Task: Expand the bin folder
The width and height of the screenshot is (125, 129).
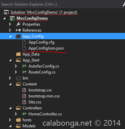Action: pyautogui.click(x=10, y=78)
